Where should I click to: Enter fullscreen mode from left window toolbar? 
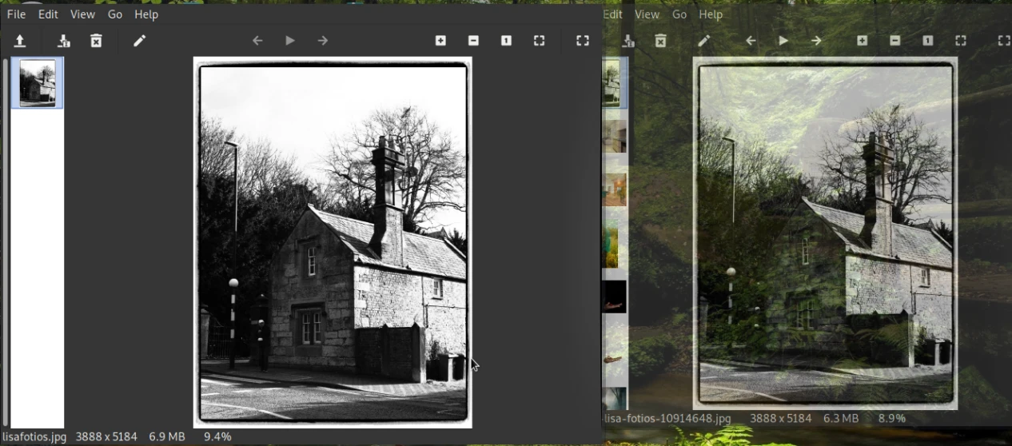click(x=583, y=41)
